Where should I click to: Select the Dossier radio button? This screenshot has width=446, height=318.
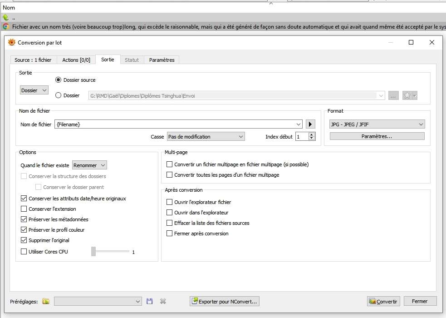point(58,95)
